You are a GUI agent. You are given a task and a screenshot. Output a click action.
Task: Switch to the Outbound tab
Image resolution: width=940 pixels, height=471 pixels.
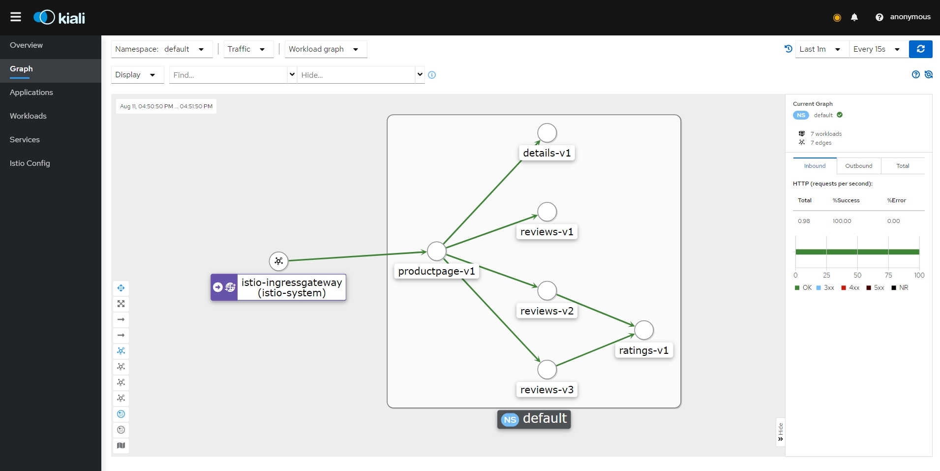858,166
